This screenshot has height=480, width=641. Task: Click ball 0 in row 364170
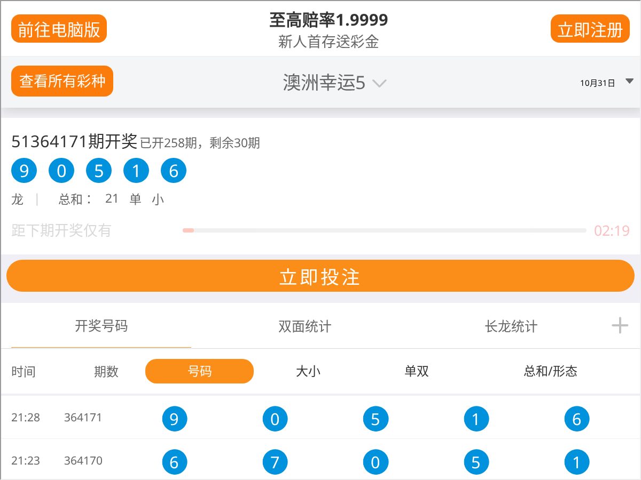[x=376, y=462]
